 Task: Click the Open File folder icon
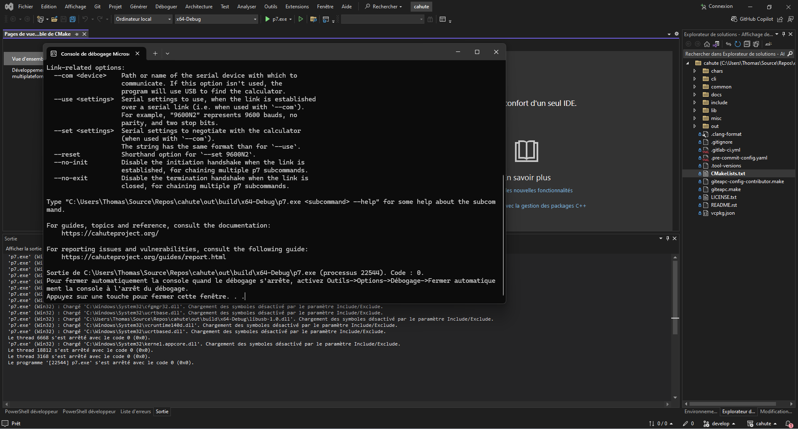[54, 19]
